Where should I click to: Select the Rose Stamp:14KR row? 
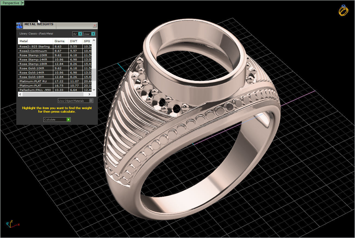point(55,60)
